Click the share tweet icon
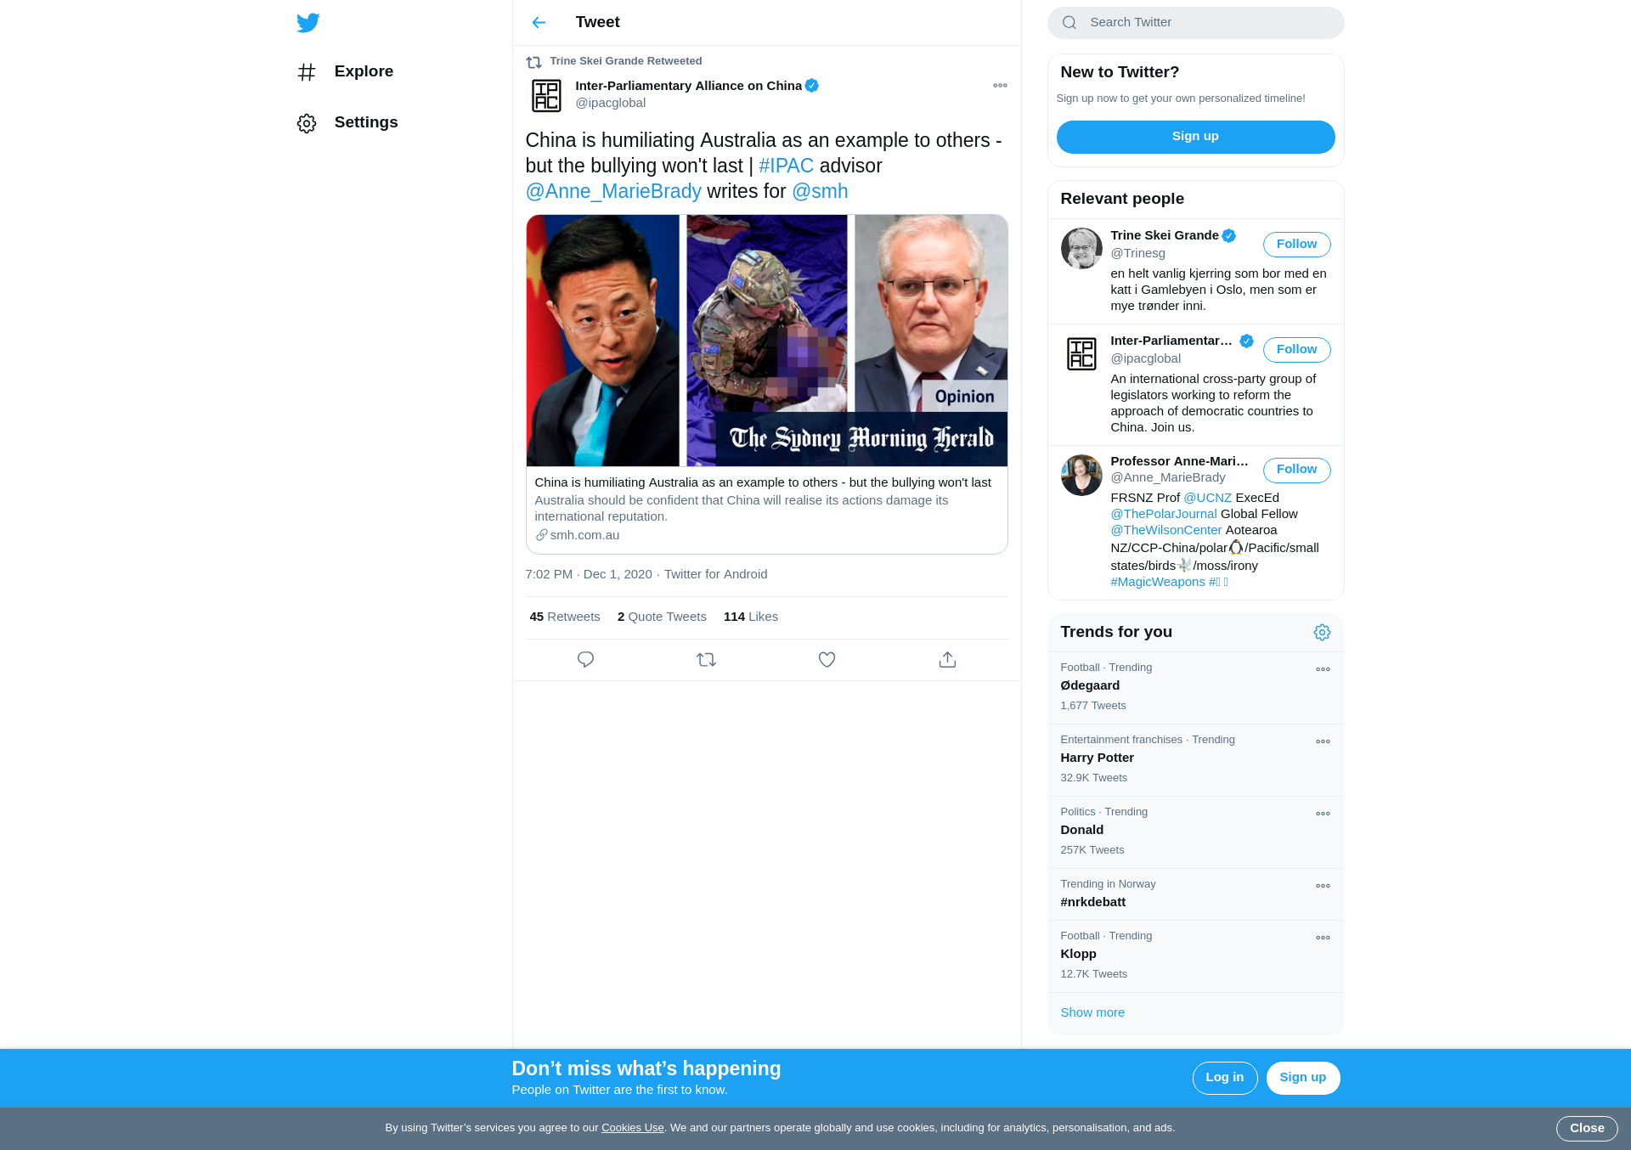The width and height of the screenshot is (1631, 1150). 947,660
